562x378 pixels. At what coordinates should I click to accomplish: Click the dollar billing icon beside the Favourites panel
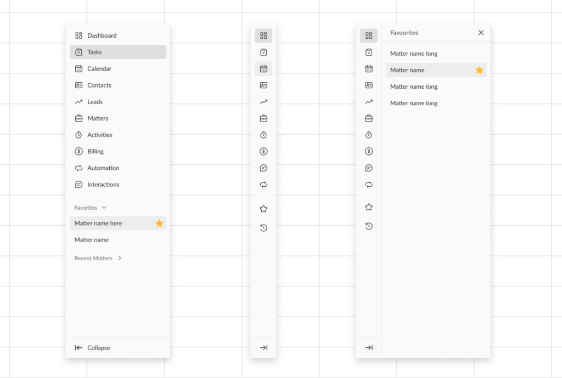369,151
